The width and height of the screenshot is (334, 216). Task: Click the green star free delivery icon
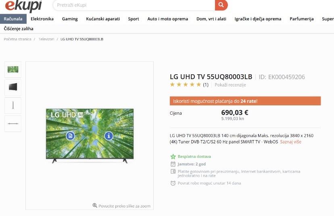point(173,157)
